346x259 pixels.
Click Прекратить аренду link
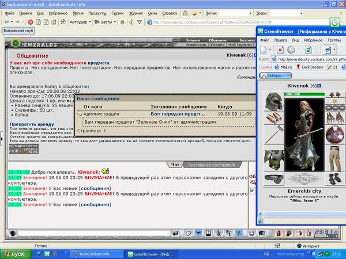[32, 124]
